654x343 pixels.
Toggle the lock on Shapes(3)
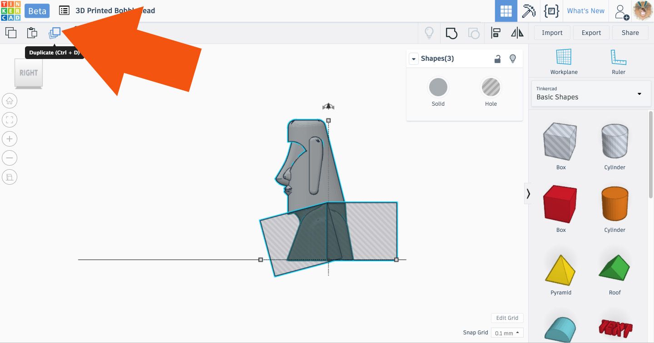(x=498, y=59)
